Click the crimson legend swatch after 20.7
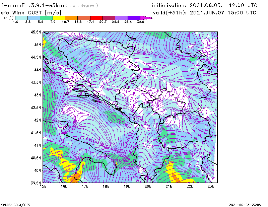The image size is (268, 207). coord(109,18)
